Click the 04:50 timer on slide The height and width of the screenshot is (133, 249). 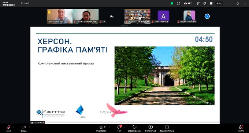(x=204, y=39)
